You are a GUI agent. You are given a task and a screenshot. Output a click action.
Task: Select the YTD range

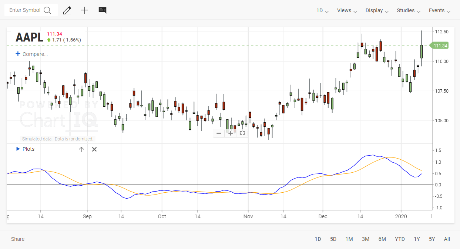coord(400,239)
